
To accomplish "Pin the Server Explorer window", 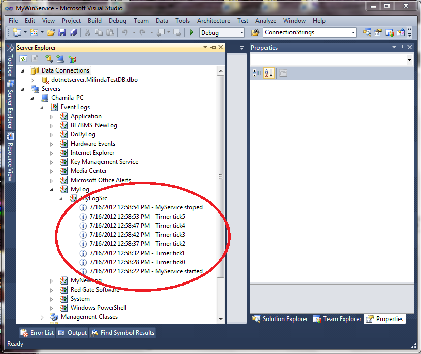I will pos(213,47).
